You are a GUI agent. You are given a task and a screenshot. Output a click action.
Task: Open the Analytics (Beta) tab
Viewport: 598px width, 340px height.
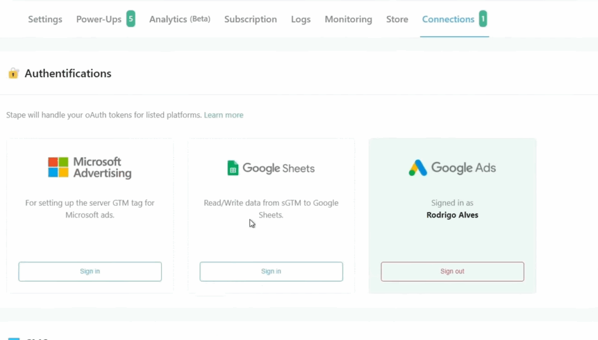coord(179,19)
